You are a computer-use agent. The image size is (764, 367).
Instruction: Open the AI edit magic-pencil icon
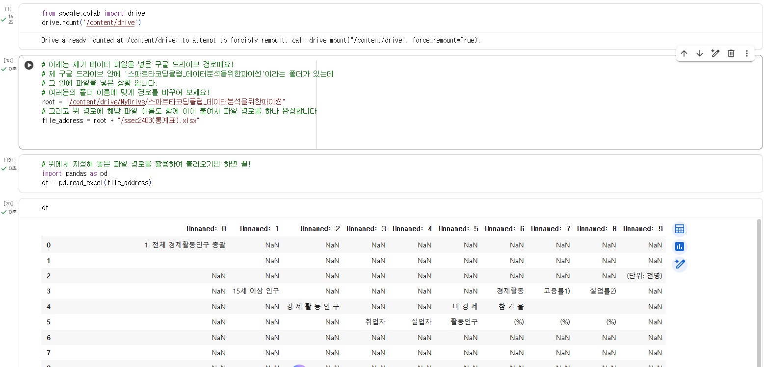click(x=715, y=53)
